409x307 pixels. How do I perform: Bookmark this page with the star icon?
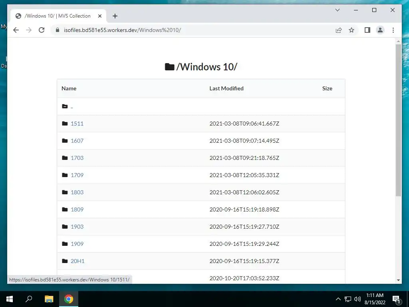coord(351,30)
